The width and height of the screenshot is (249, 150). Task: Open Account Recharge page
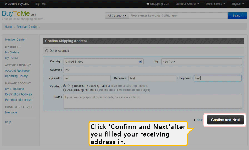17,71
